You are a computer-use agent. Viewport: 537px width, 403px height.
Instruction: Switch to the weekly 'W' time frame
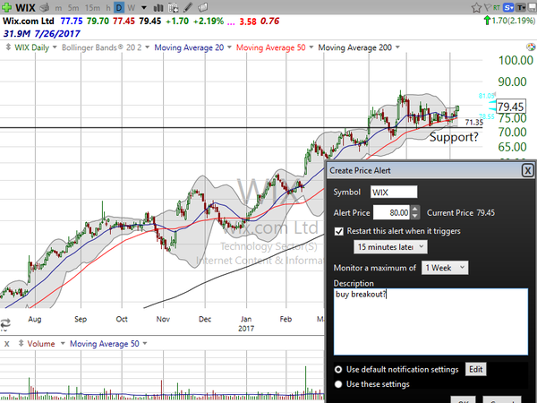131,7
